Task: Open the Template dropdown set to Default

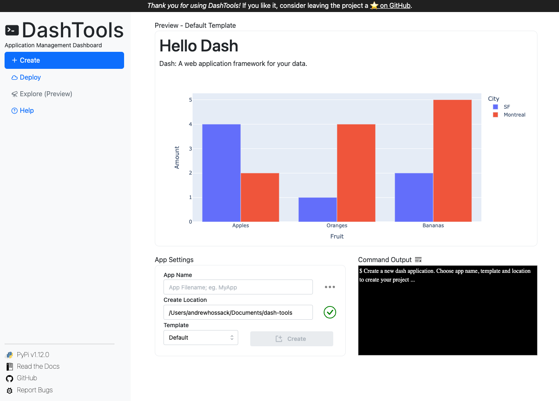Action: (200, 338)
